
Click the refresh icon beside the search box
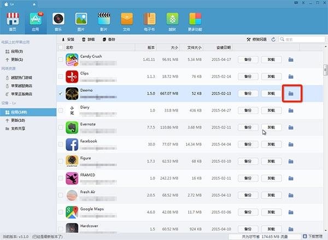273,39
